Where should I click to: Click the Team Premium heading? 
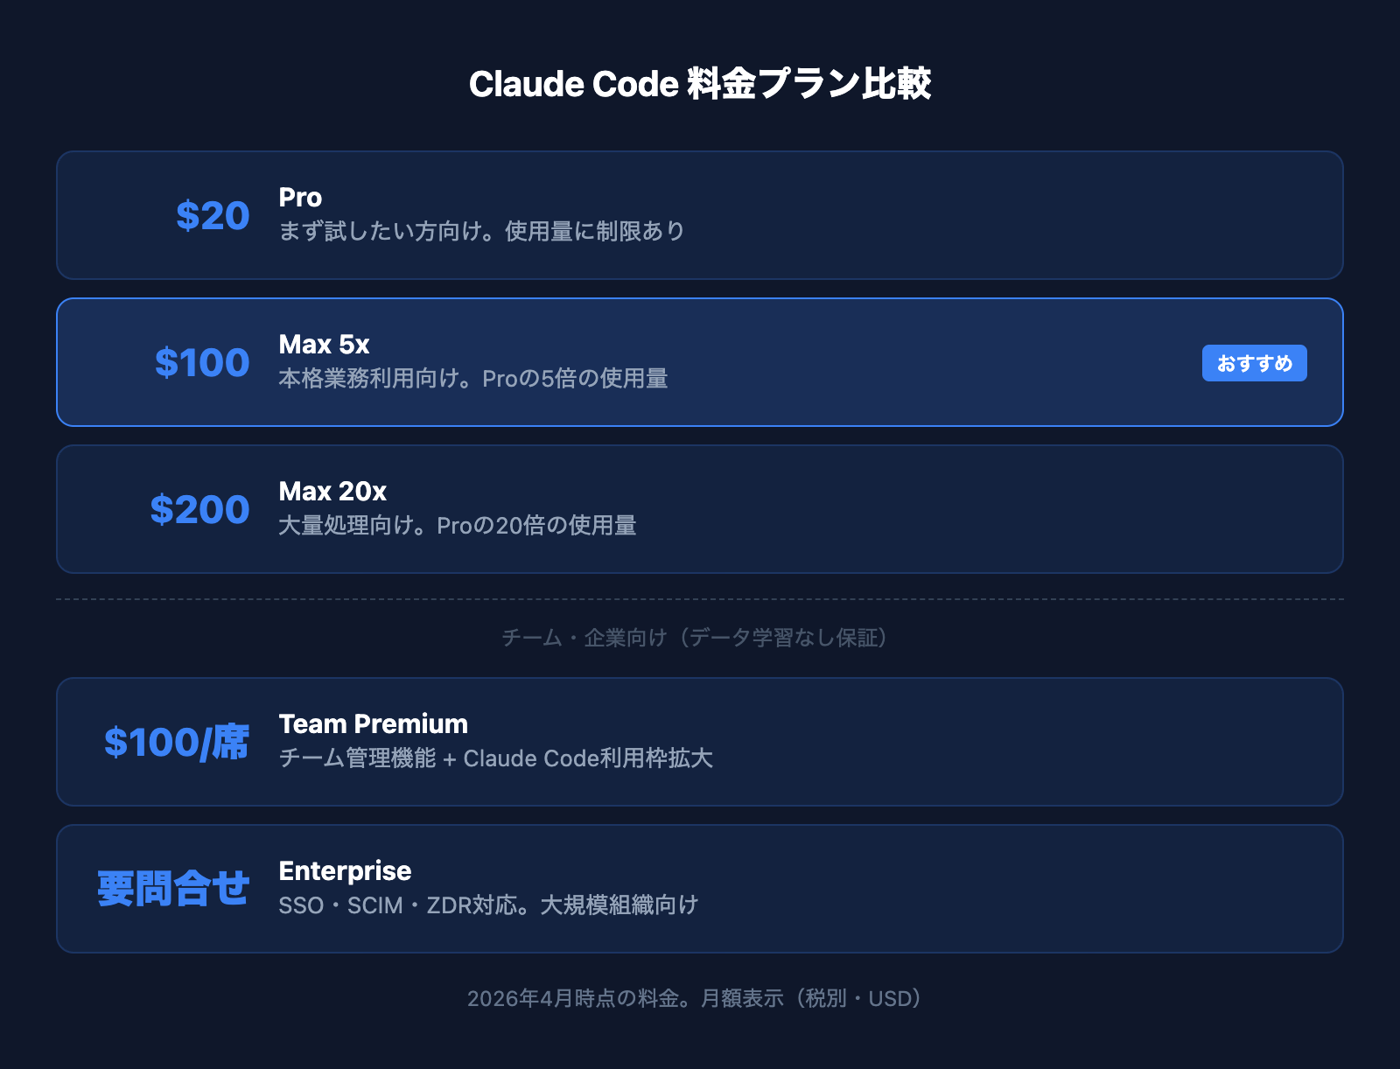(x=373, y=724)
